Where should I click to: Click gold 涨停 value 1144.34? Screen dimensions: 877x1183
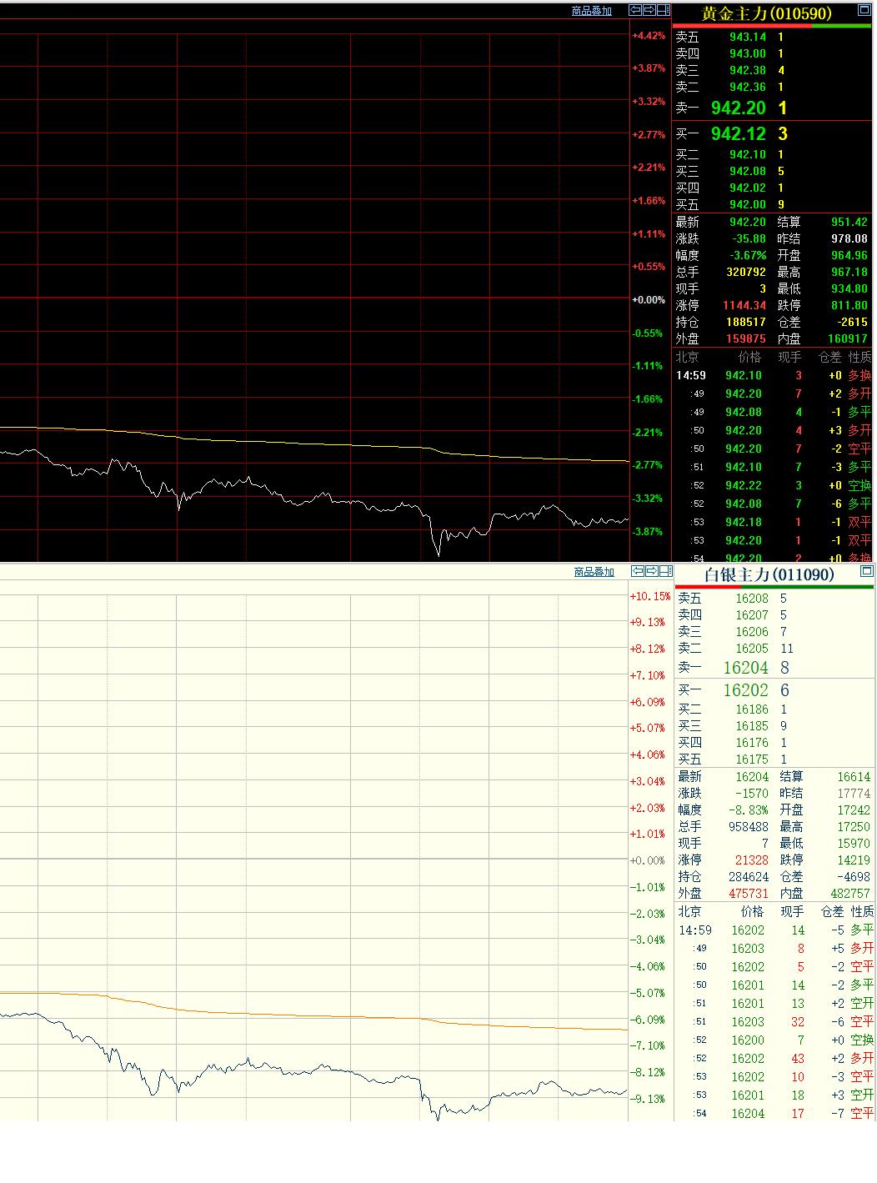coord(745,305)
